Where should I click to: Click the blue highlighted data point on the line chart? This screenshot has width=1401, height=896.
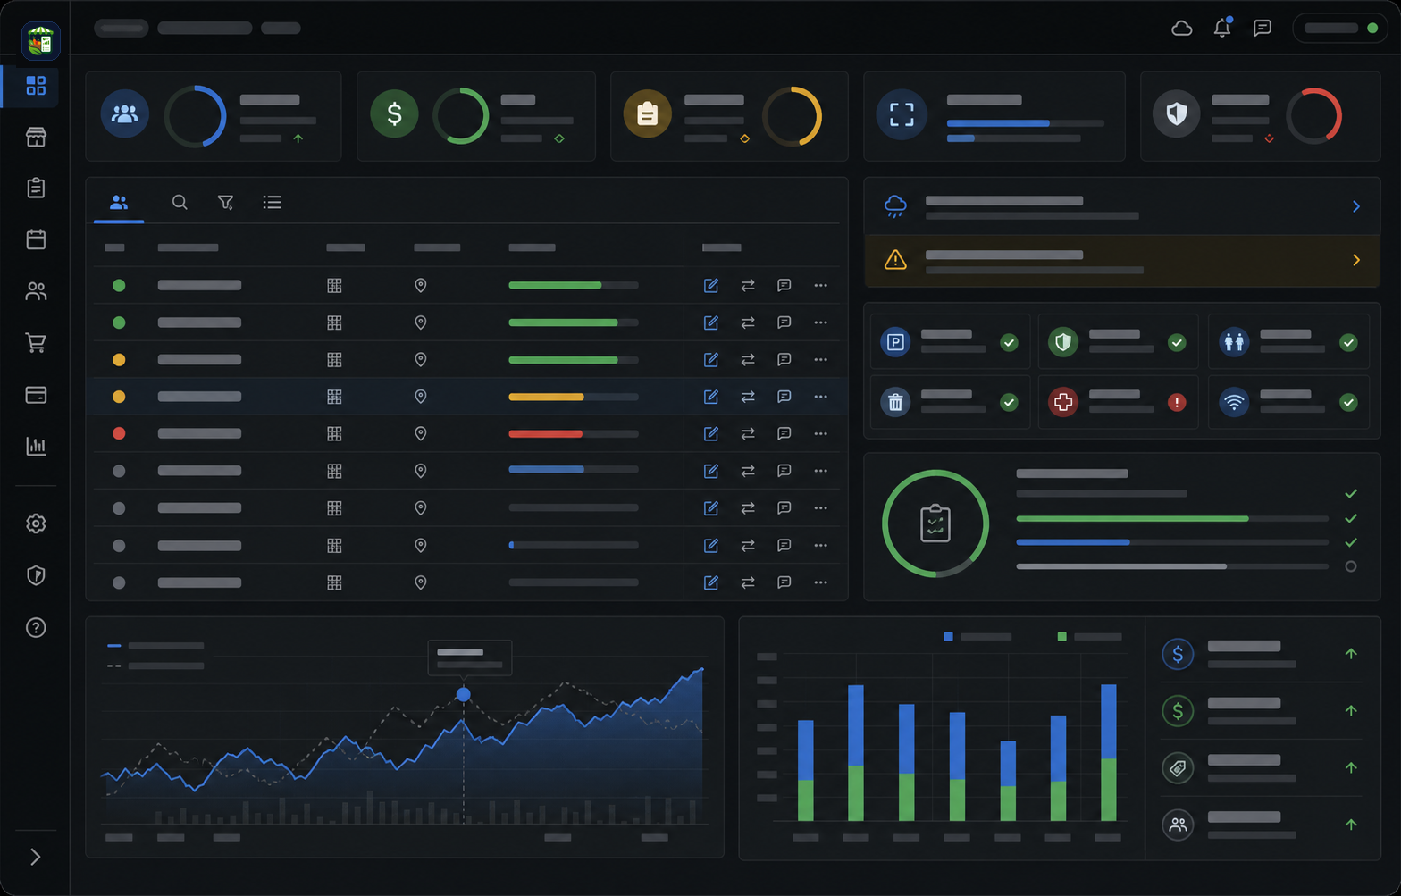point(463,694)
